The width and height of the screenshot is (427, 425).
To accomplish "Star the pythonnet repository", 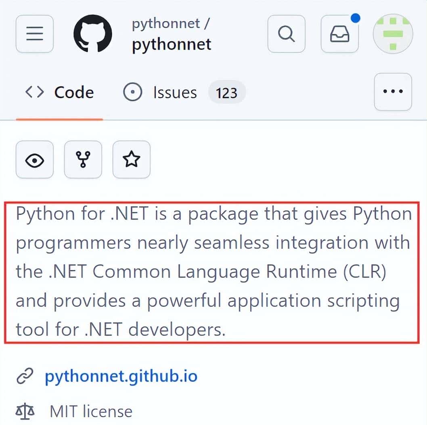I will (131, 160).
